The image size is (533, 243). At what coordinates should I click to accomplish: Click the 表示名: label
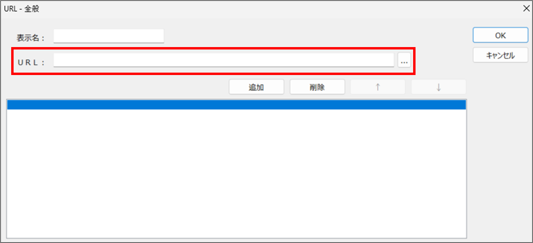click(x=30, y=38)
